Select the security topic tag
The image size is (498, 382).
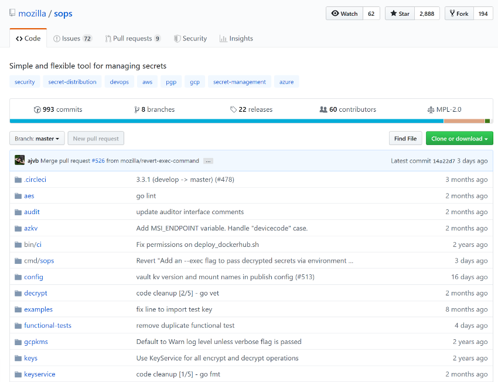pos(25,82)
